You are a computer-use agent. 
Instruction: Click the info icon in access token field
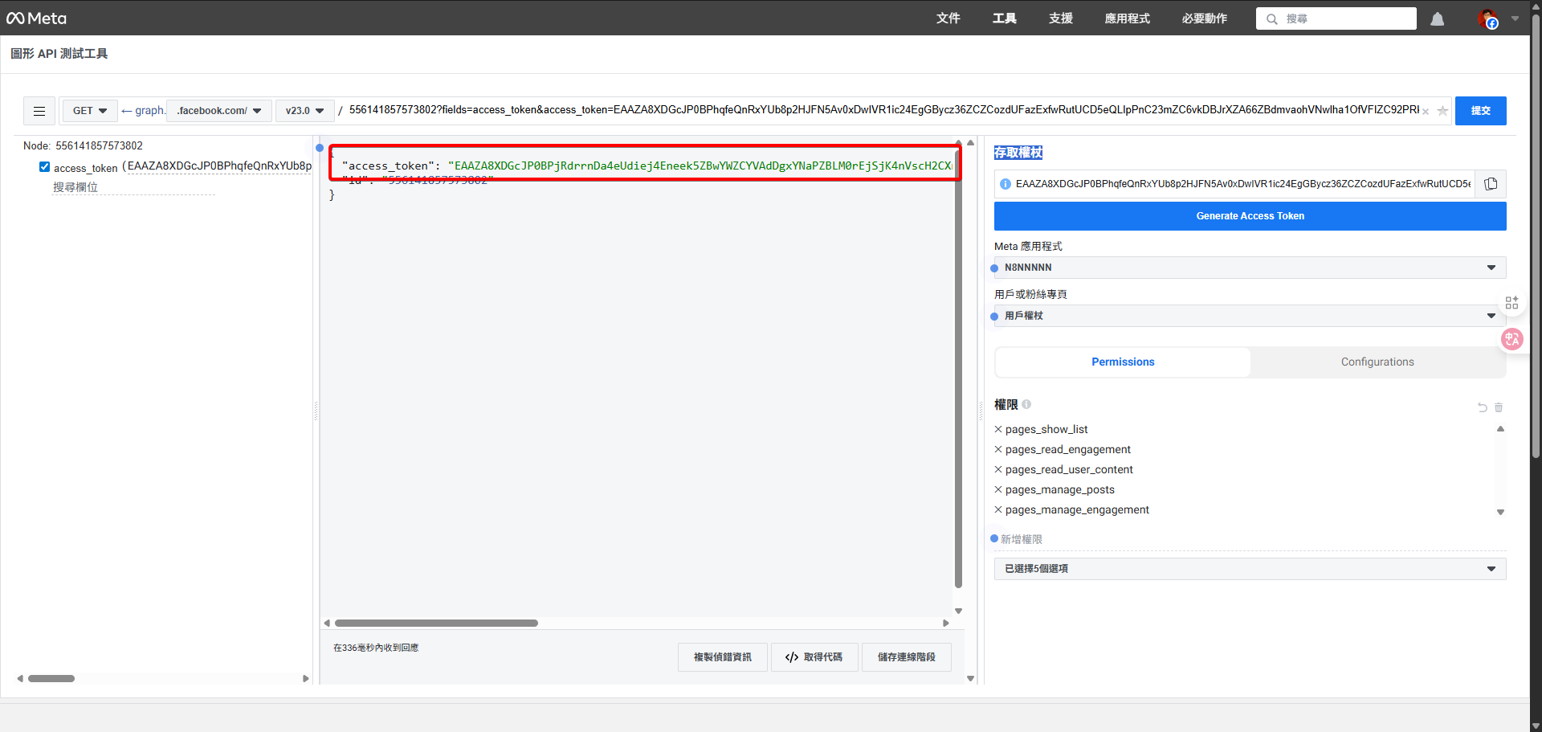[x=1006, y=184]
